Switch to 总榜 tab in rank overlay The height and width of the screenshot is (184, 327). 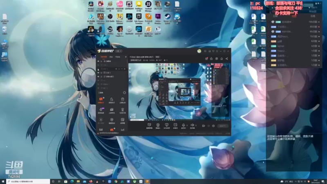pos(313,16)
